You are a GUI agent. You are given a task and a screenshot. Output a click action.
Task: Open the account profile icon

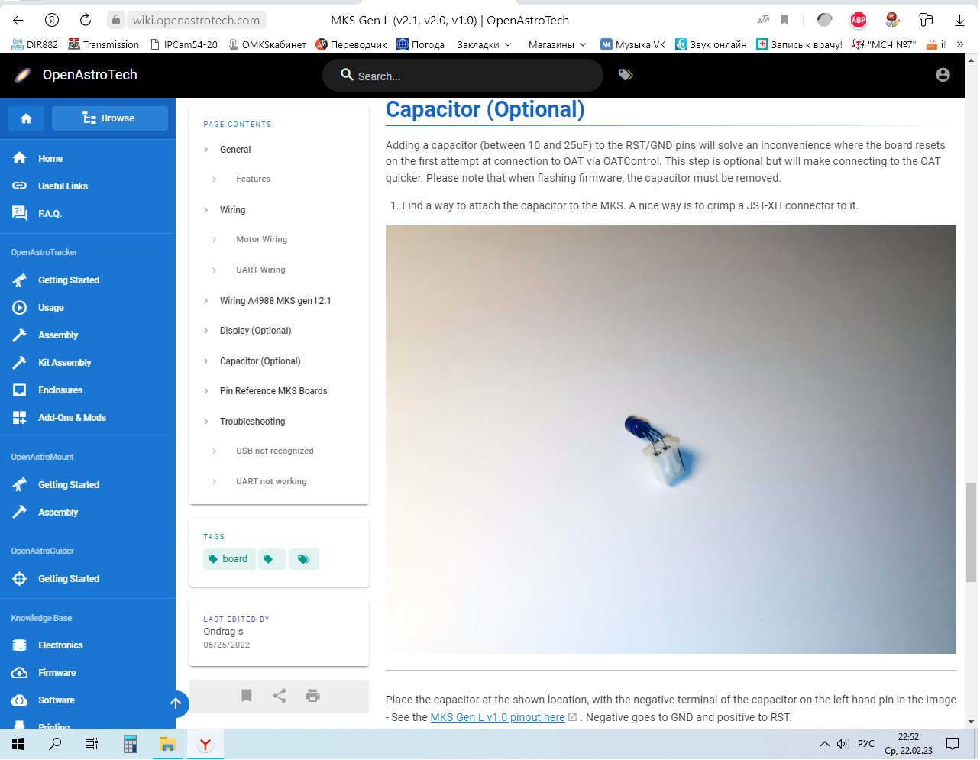(x=943, y=75)
